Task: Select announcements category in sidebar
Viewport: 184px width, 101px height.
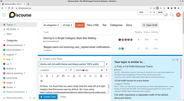Action: pos(14,45)
